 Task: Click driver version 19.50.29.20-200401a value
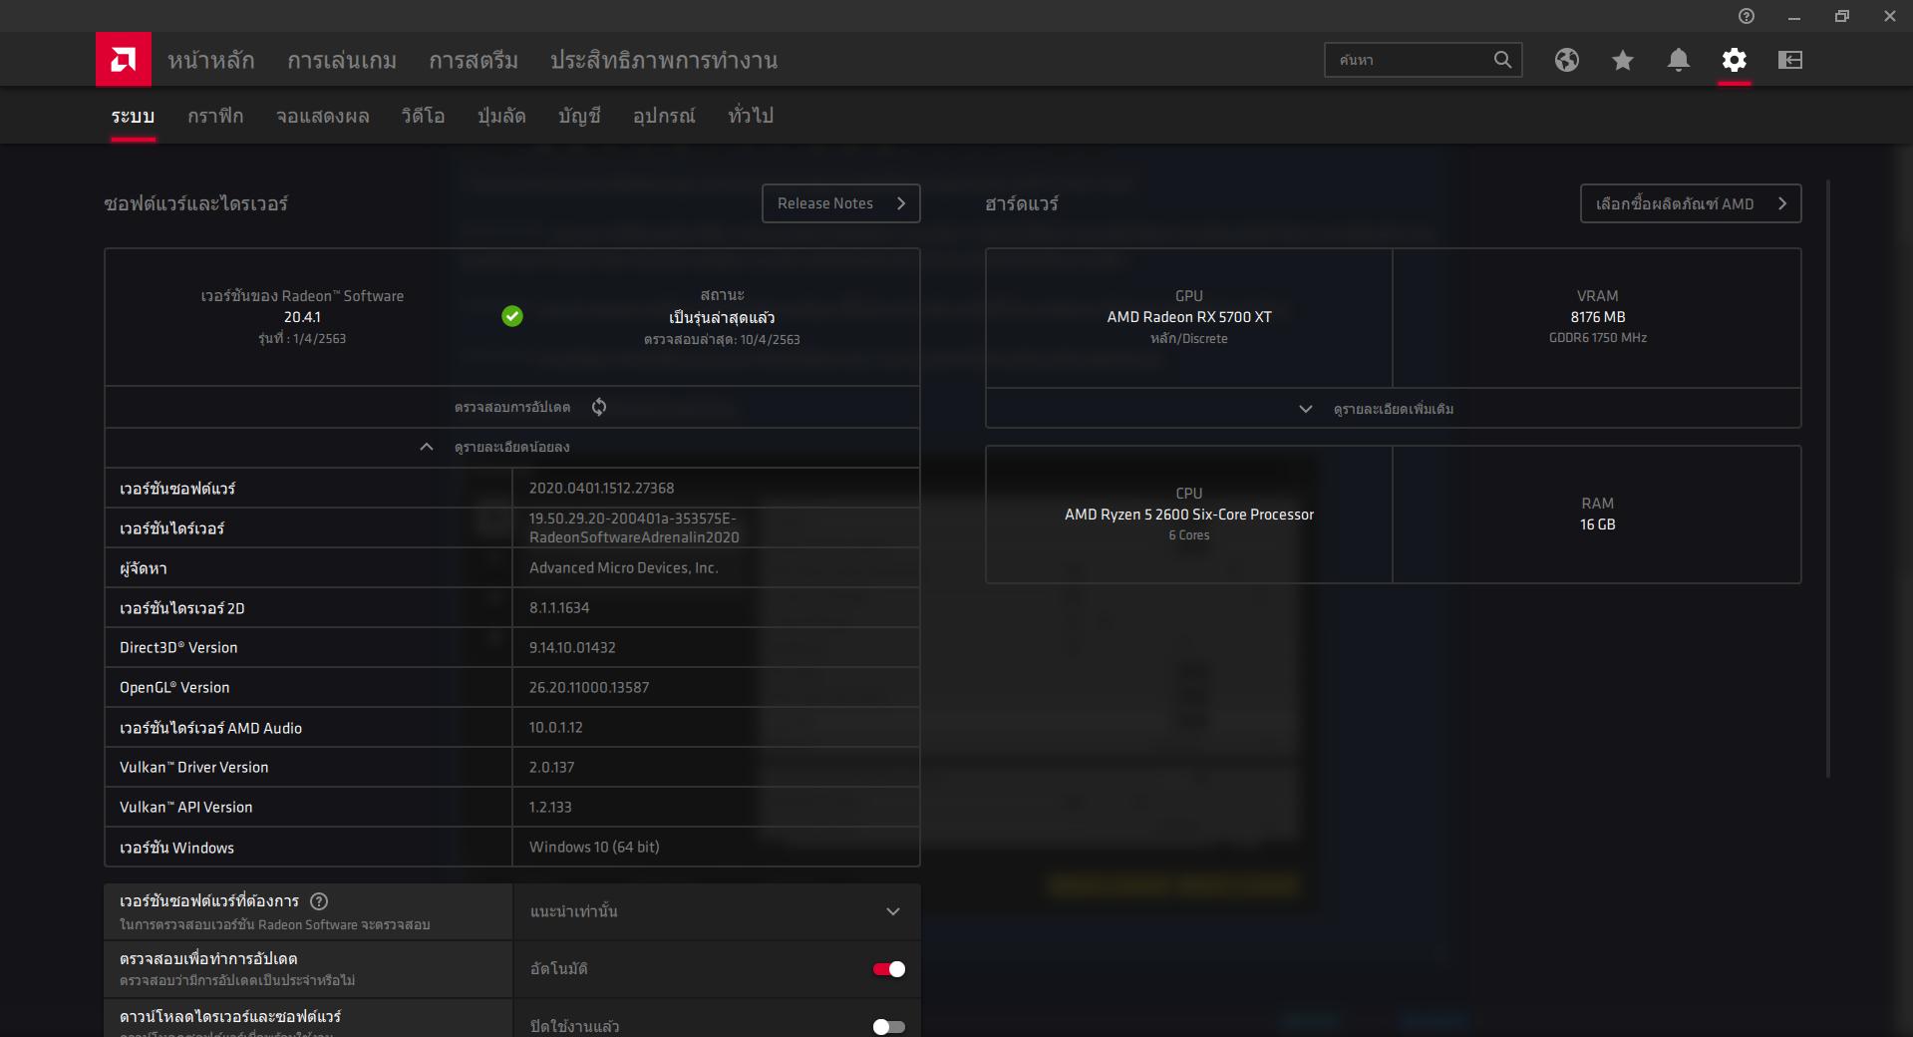[634, 527]
